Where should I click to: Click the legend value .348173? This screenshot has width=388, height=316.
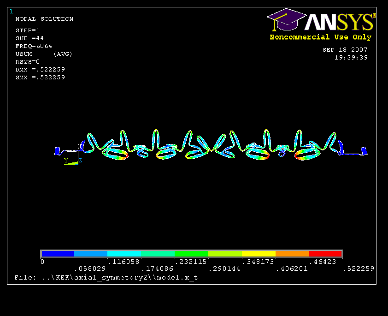tap(258, 262)
